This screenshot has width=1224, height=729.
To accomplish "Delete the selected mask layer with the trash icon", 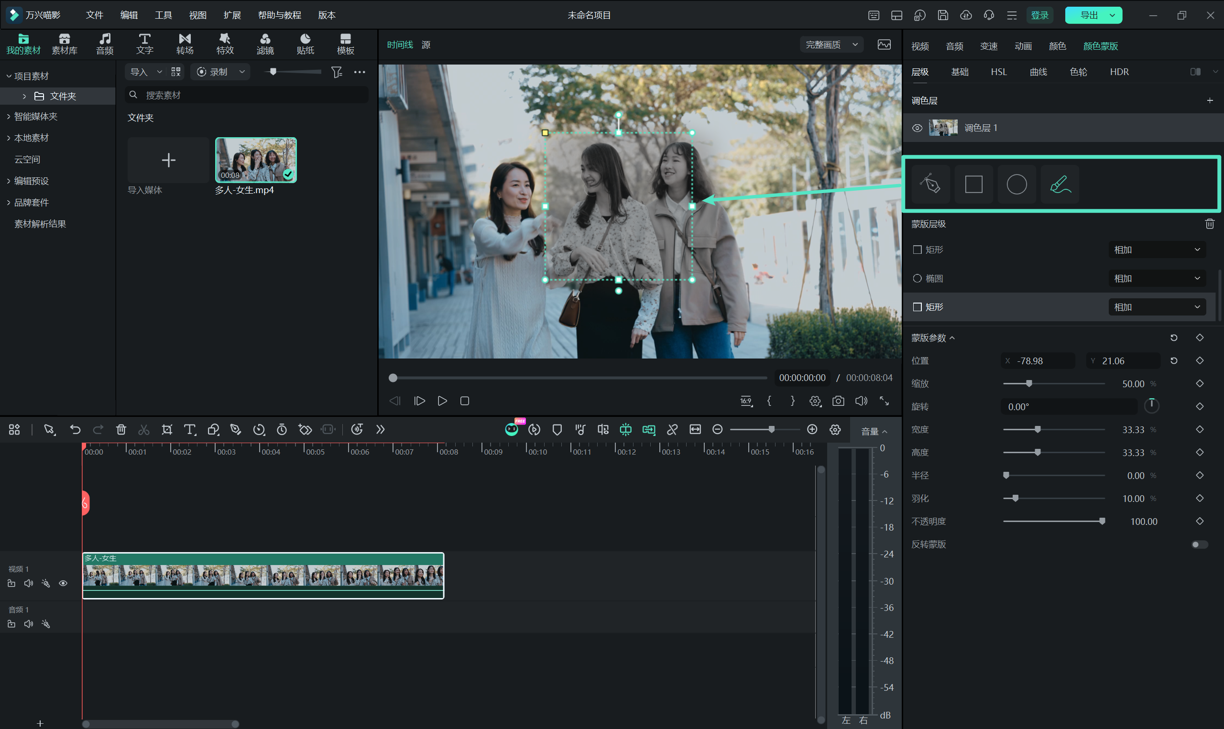I will pyautogui.click(x=1209, y=224).
